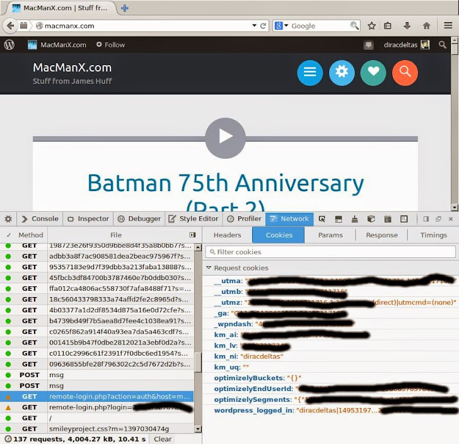
Task: Toggle paint flashing icon
Action: 354,219
